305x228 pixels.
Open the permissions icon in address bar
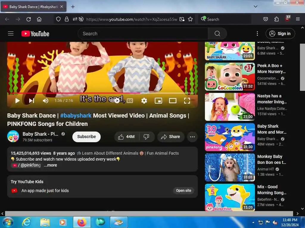[x=75, y=19]
